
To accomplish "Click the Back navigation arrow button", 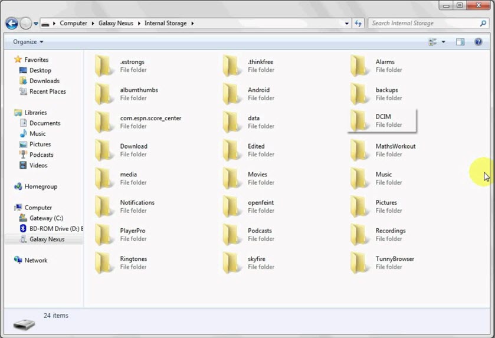I will pos(11,24).
